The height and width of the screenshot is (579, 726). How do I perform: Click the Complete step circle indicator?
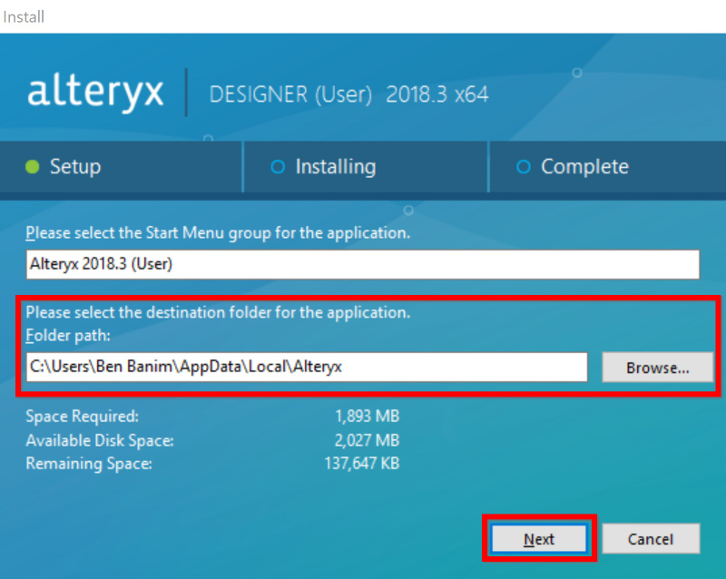pos(524,167)
